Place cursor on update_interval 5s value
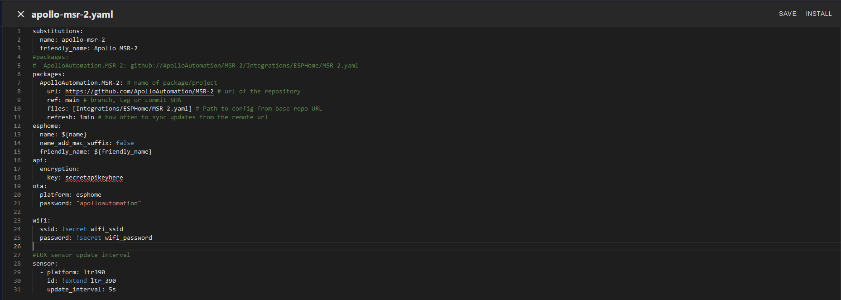Viewport: 841px width, 300px height. point(112,290)
